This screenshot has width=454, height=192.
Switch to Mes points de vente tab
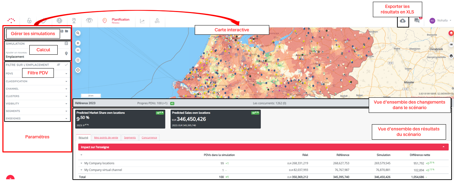coord(106,138)
